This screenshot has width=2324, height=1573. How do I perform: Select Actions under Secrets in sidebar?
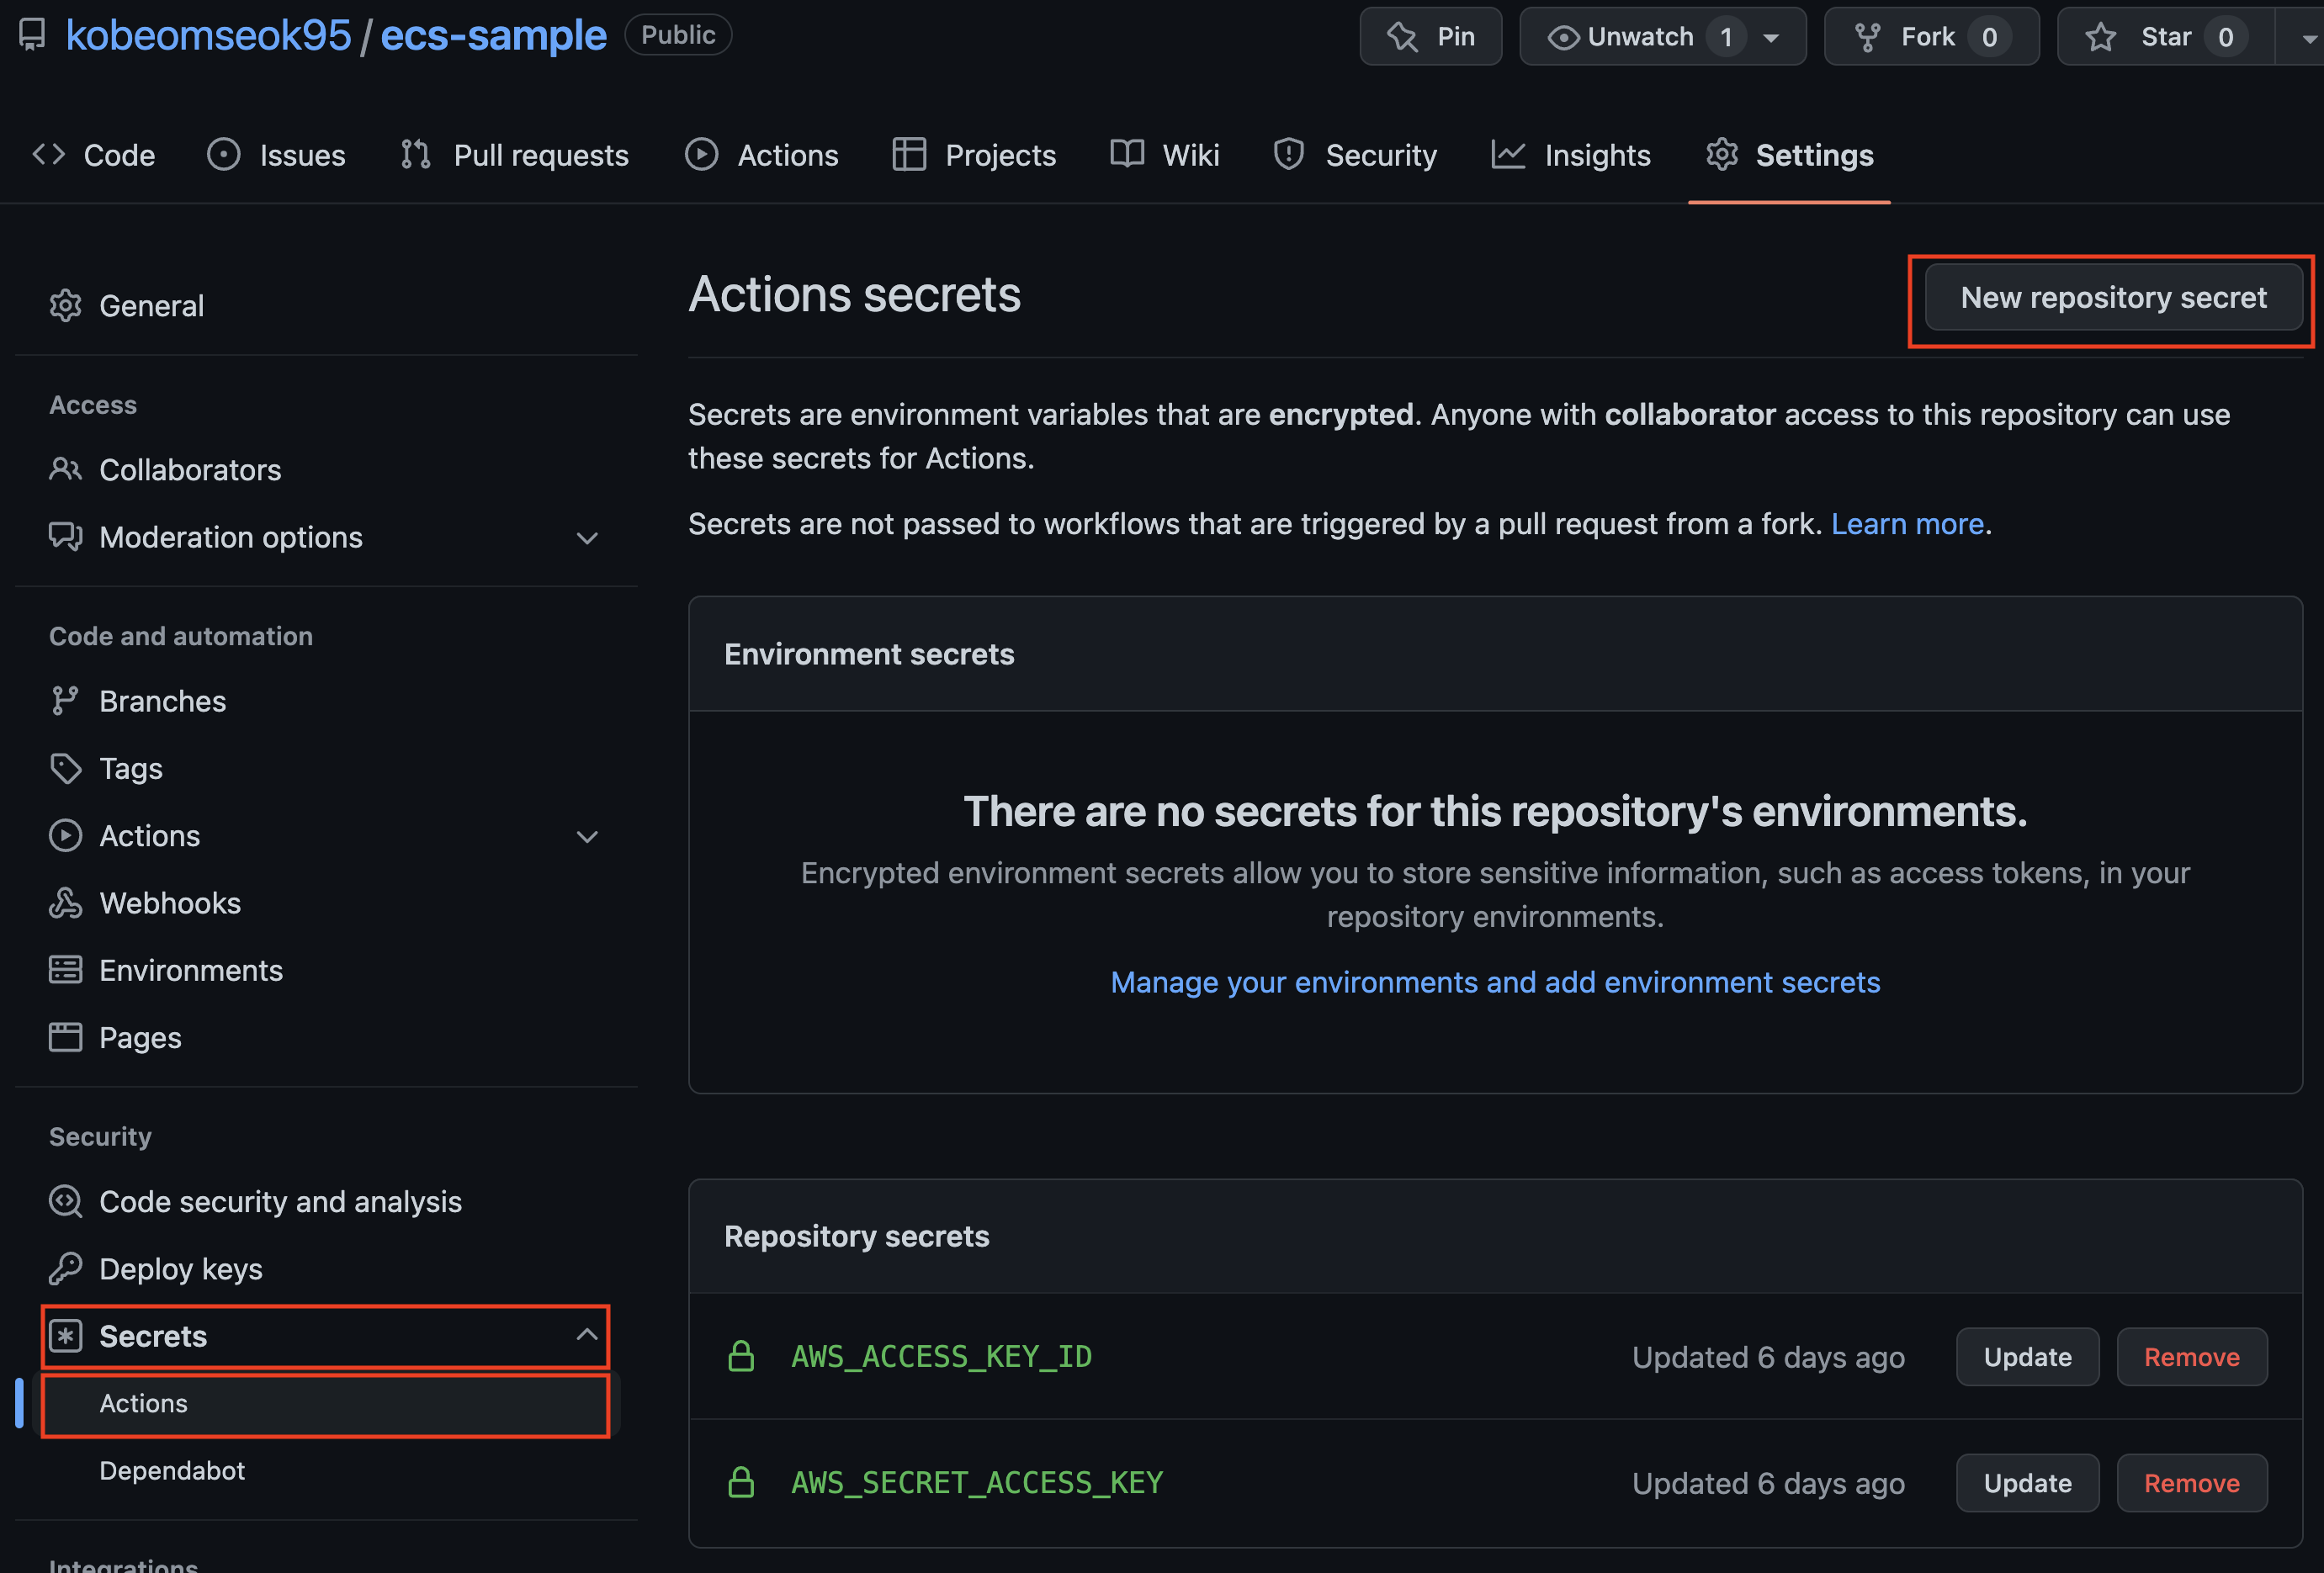[x=326, y=1403]
